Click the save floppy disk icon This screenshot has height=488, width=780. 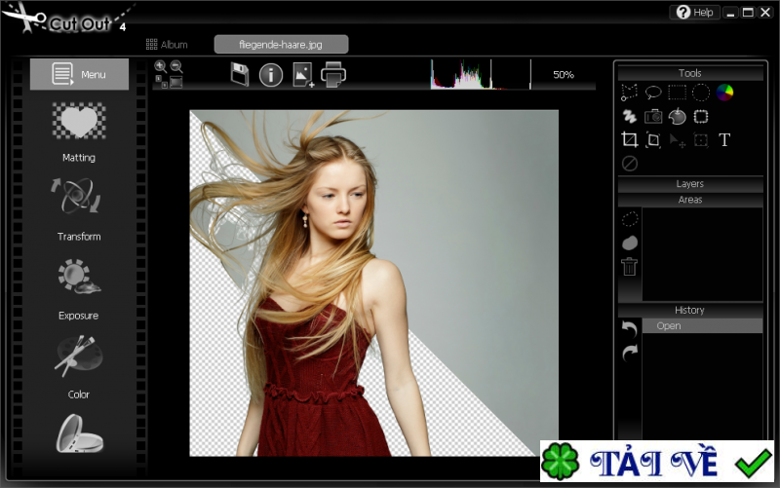pyautogui.click(x=240, y=75)
